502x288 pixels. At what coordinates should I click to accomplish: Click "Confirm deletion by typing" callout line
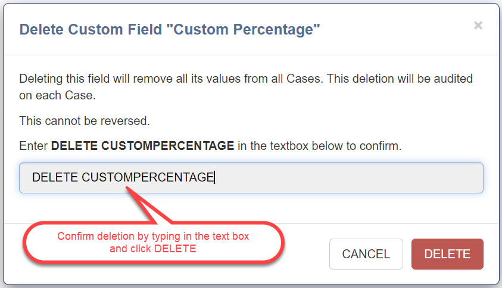(153, 236)
